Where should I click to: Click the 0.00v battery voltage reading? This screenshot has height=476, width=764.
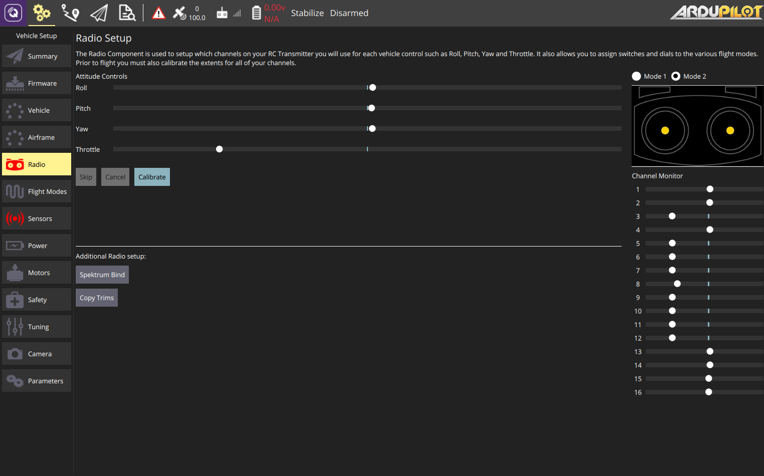(x=275, y=8)
